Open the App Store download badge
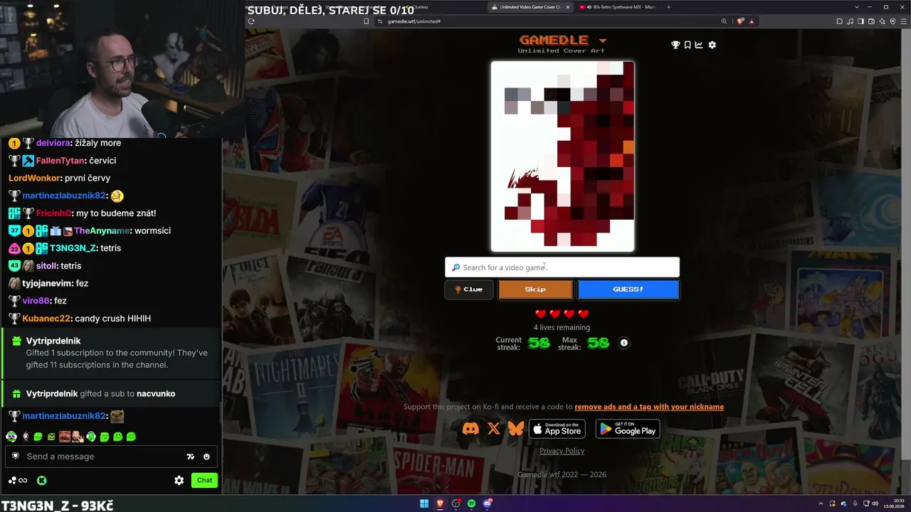Screen dimensions: 911x512 [557, 429]
